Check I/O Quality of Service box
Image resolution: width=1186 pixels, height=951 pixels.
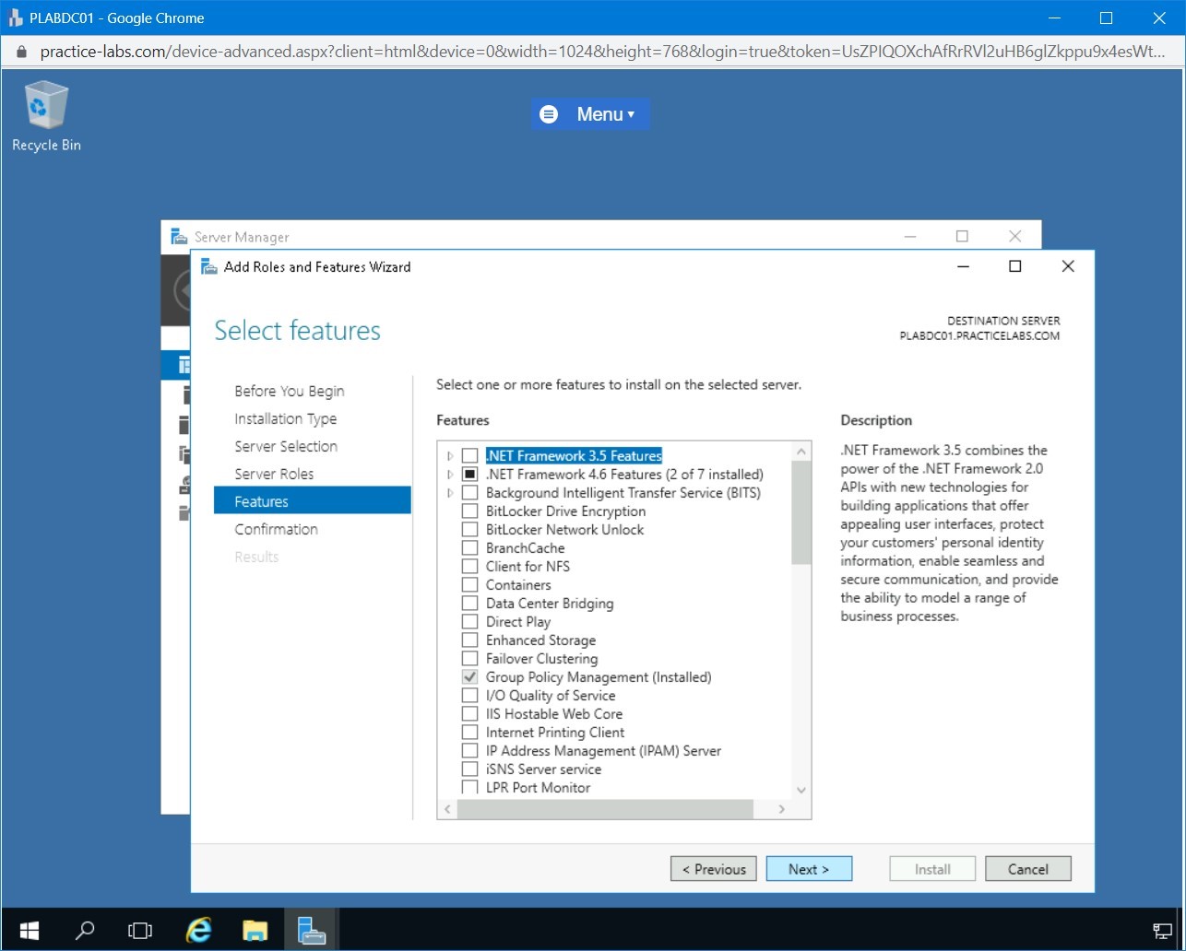470,696
